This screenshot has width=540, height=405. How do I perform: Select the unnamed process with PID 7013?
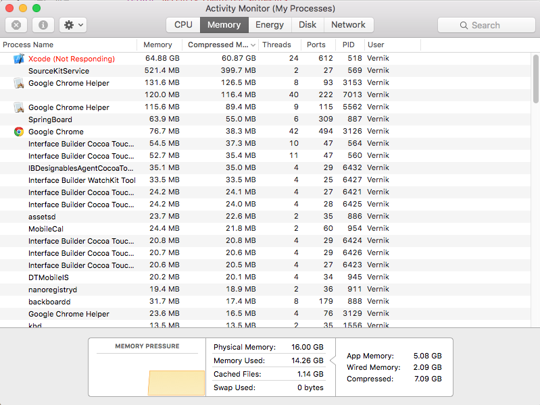pyautogui.click(x=265, y=95)
